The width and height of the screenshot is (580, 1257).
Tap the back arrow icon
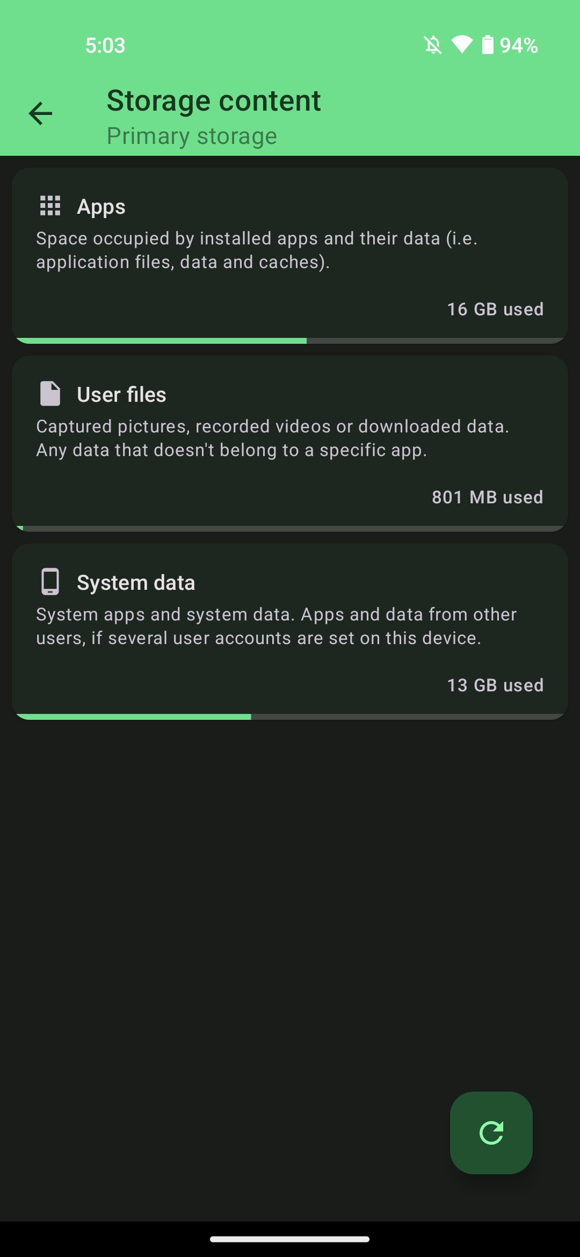[x=40, y=113]
